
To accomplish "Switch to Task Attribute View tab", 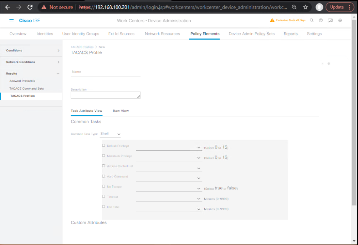I will 86,111.
